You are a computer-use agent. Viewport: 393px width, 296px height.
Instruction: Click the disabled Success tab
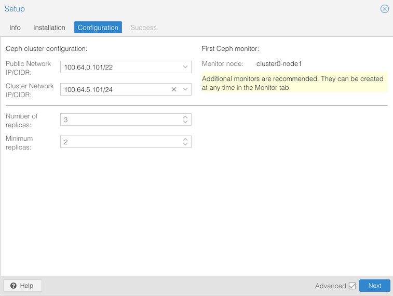point(143,28)
